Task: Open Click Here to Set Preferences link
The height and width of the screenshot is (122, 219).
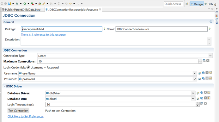Action: click(26, 116)
